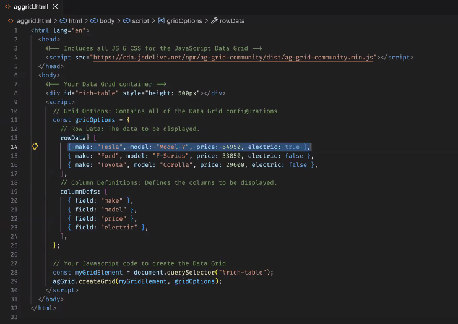Screen dimensions: 458x324
Task: Click line number 14 in the gutter
Action: 14,147
